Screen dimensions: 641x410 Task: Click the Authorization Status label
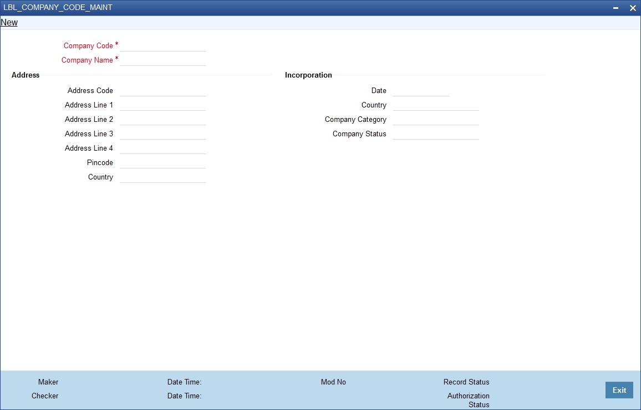469,400
